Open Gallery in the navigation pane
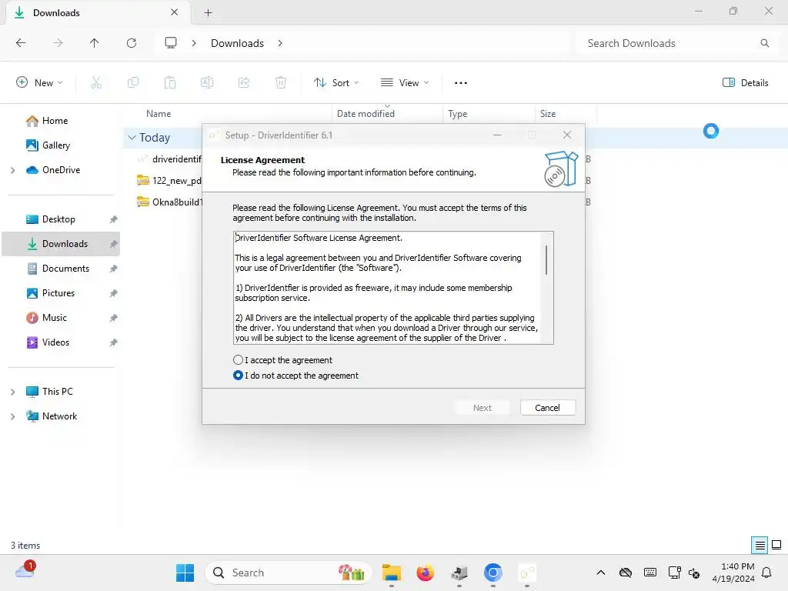The image size is (788, 591). click(55, 145)
